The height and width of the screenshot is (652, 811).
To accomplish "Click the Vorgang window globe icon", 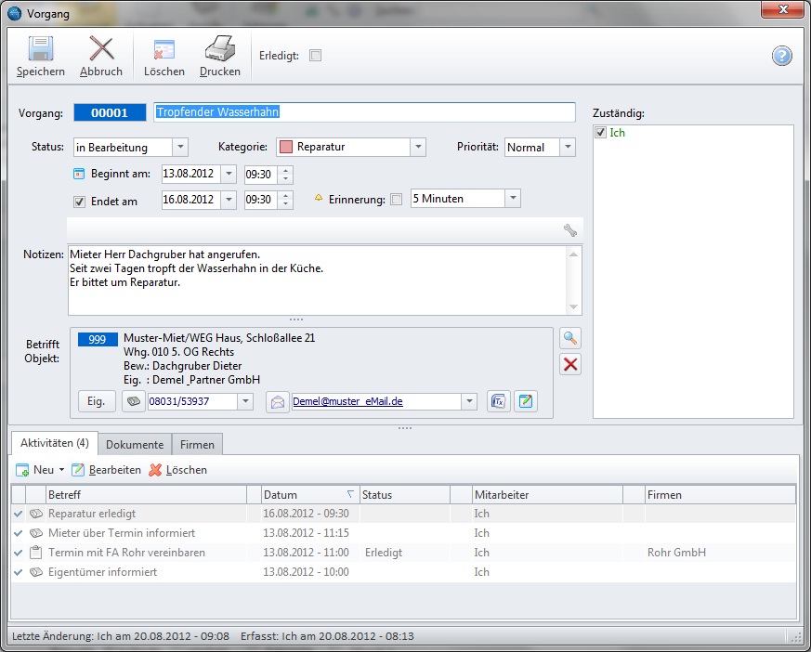I will coord(15,13).
